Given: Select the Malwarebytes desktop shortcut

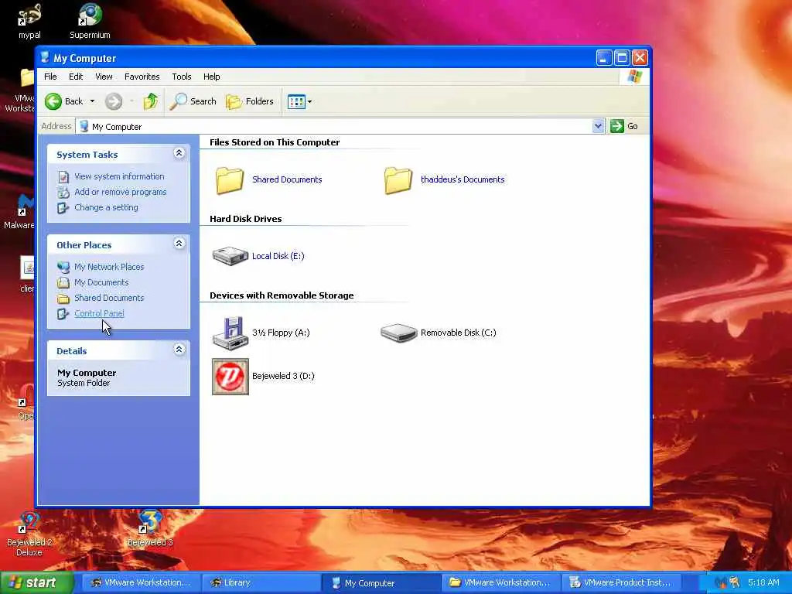Looking at the screenshot, I should (19, 212).
